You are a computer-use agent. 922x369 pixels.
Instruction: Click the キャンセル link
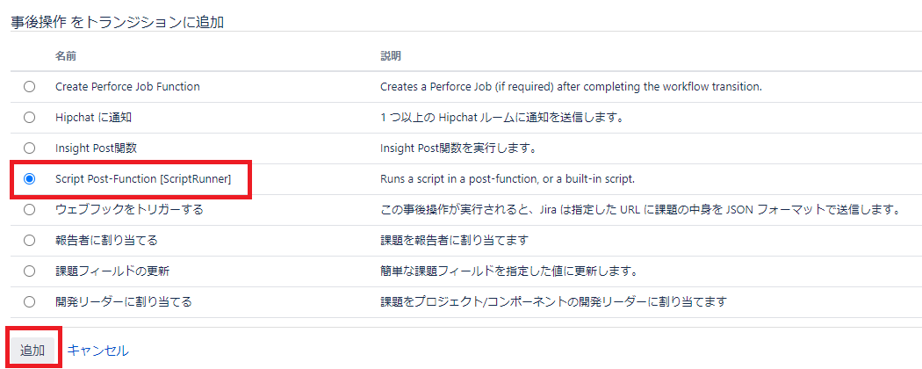click(97, 351)
